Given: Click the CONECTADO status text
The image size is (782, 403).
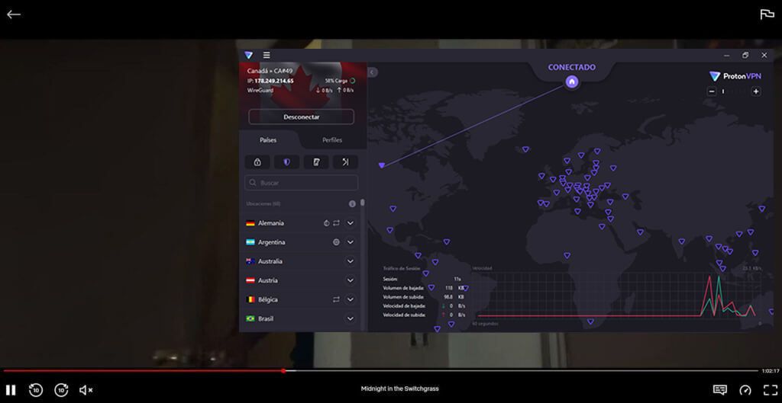Looking at the screenshot, I should (x=571, y=67).
